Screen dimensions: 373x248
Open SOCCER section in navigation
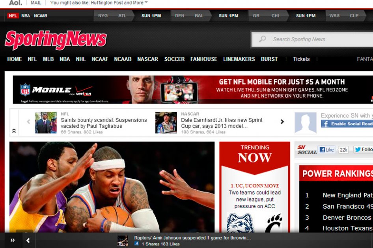click(174, 59)
